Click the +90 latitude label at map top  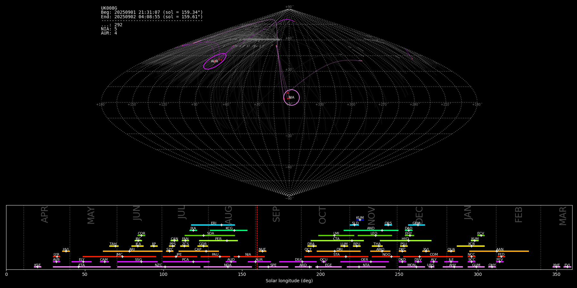[x=289, y=7]
